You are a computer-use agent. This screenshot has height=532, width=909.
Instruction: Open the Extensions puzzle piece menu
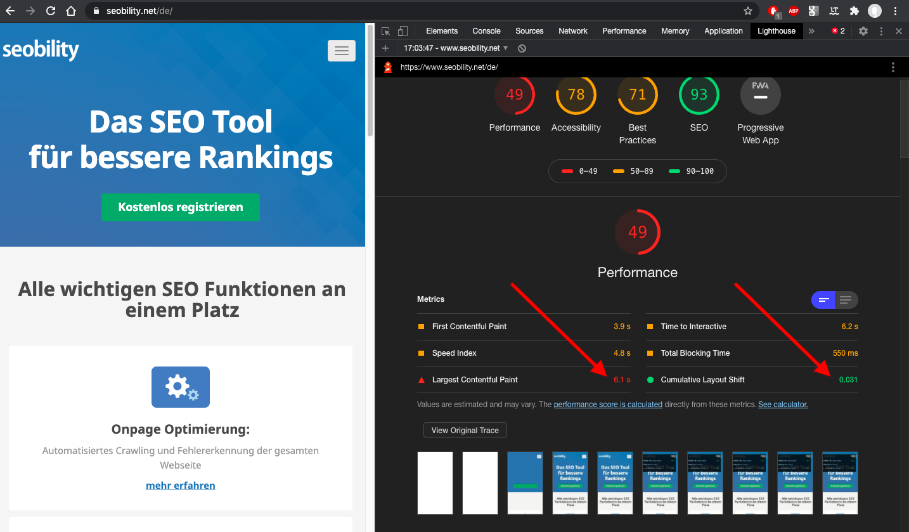coord(854,11)
